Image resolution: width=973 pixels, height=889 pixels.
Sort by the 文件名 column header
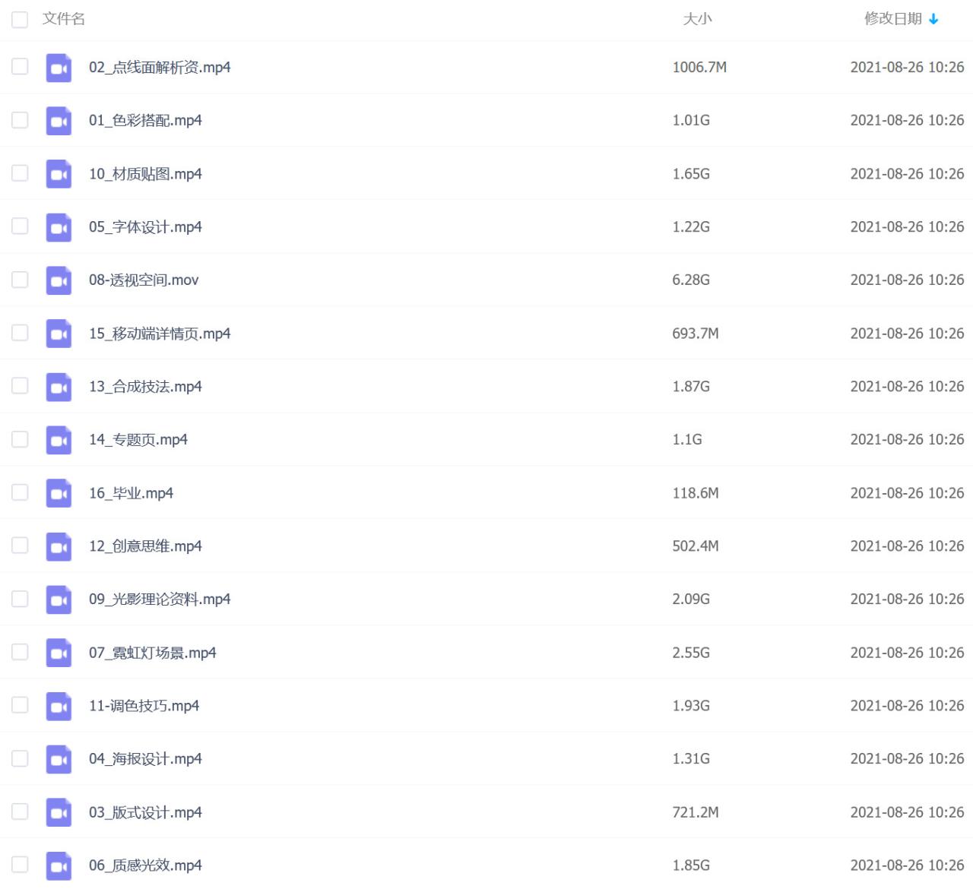point(64,19)
